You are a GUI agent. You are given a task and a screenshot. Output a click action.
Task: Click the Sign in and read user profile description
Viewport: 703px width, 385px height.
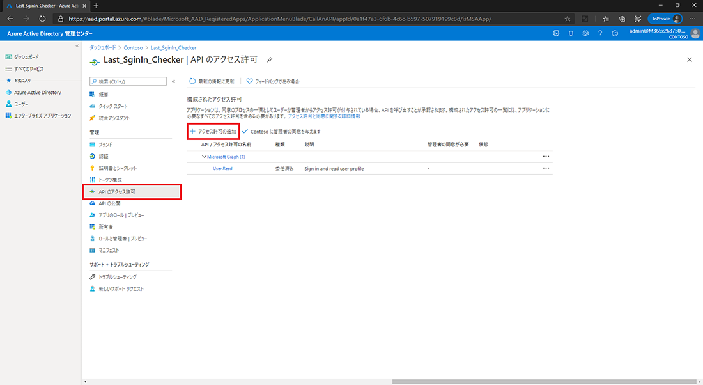[x=334, y=169]
